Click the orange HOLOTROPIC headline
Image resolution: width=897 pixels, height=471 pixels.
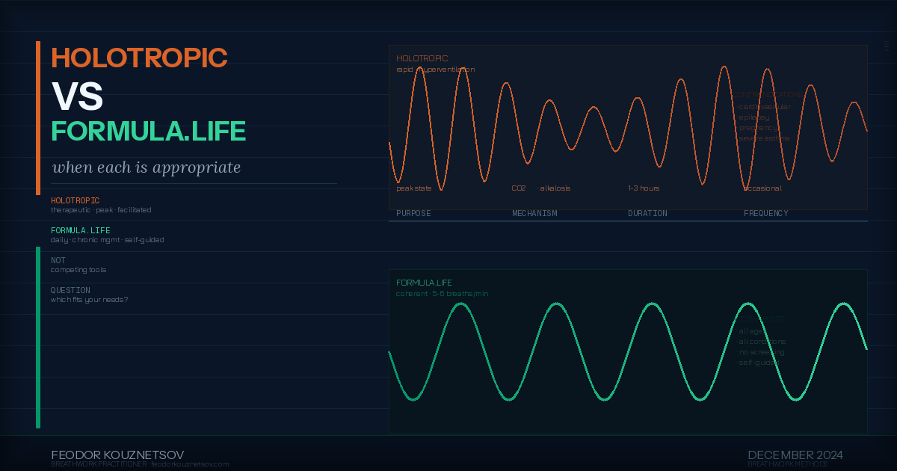139,58
